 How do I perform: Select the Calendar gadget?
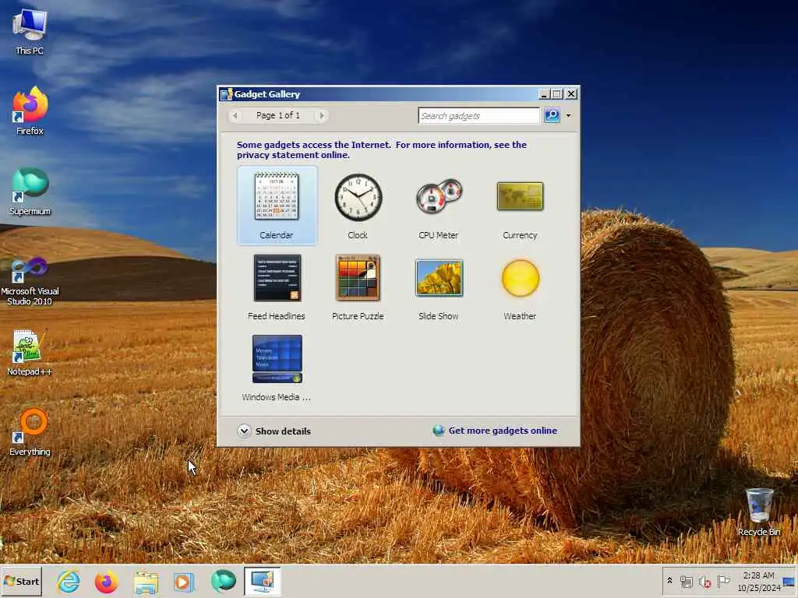[x=277, y=206]
